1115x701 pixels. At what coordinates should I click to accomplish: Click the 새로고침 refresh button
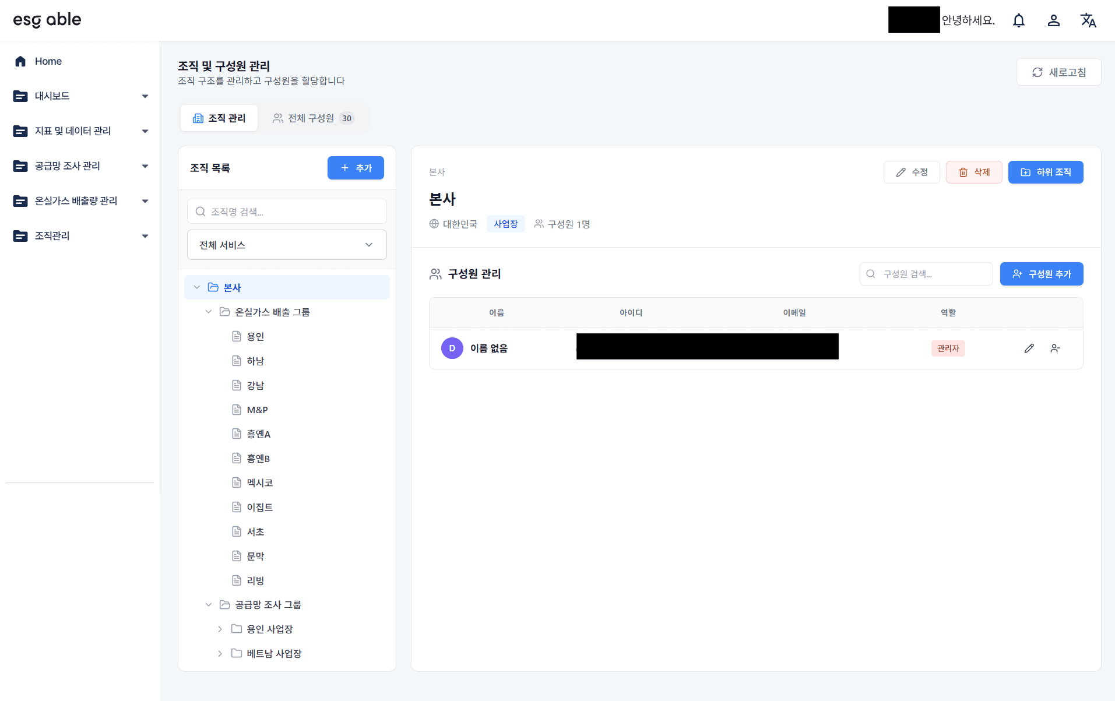1058,72
